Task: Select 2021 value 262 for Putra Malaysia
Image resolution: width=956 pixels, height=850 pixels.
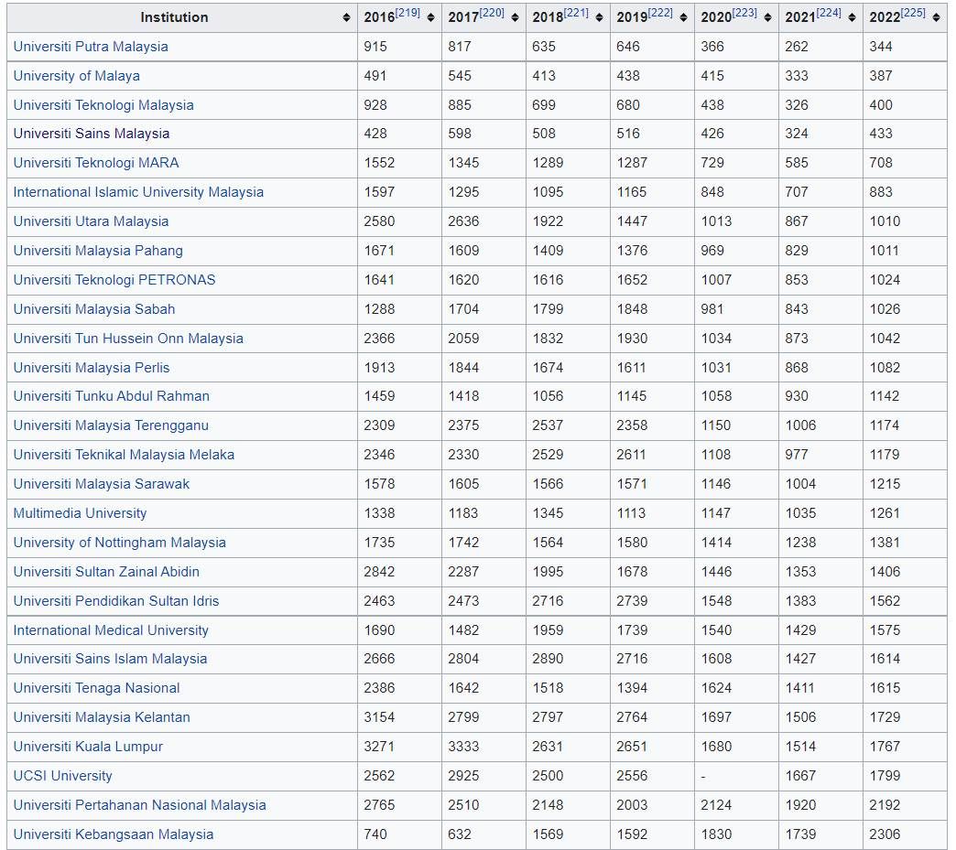Action: coord(797,47)
